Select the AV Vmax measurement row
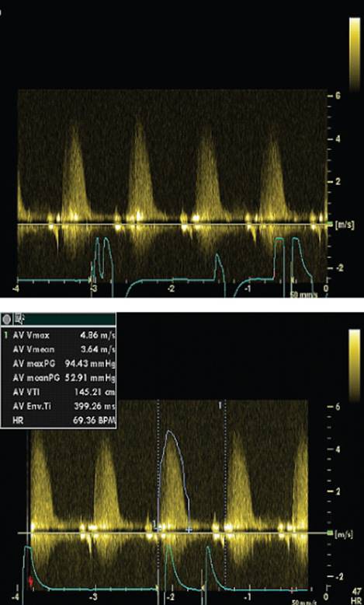Viewport: 364px width, 605px height. 58,335
